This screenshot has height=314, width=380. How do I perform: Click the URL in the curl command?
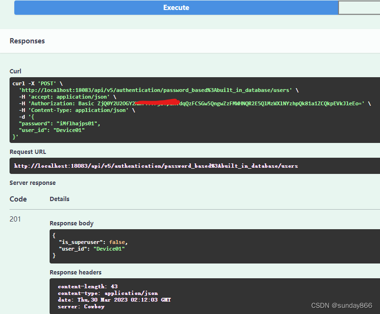tap(155, 91)
